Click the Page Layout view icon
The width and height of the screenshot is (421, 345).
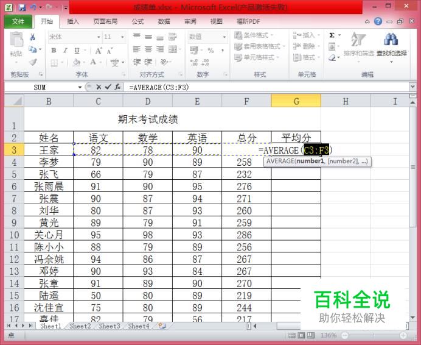coord(301,335)
